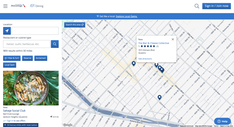Apply the Local Gem filter
The width and height of the screenshot is (234, 127).
click(10, 65)
